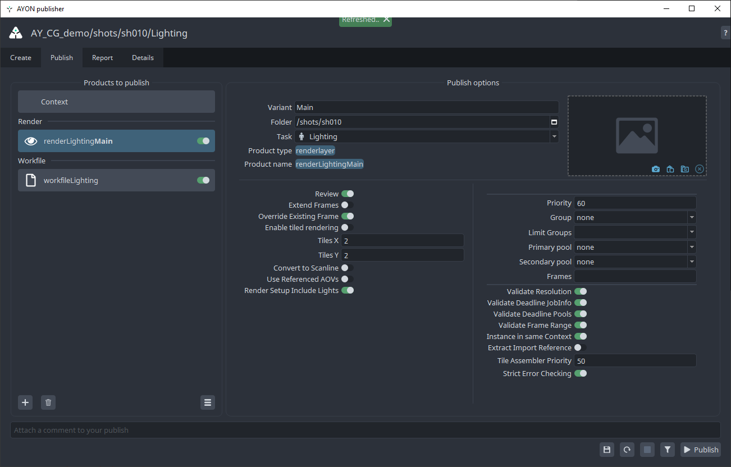Click the trash icon to remove product
This screenshot has height=467, width=731.
coord(48,402)
